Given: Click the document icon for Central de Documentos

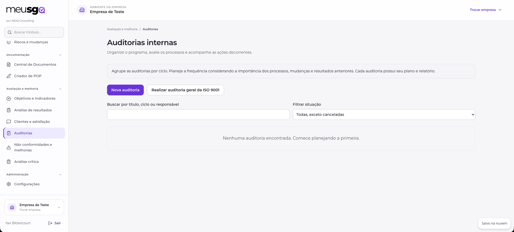Looking at the screenshot, I should tap(9, 65).
